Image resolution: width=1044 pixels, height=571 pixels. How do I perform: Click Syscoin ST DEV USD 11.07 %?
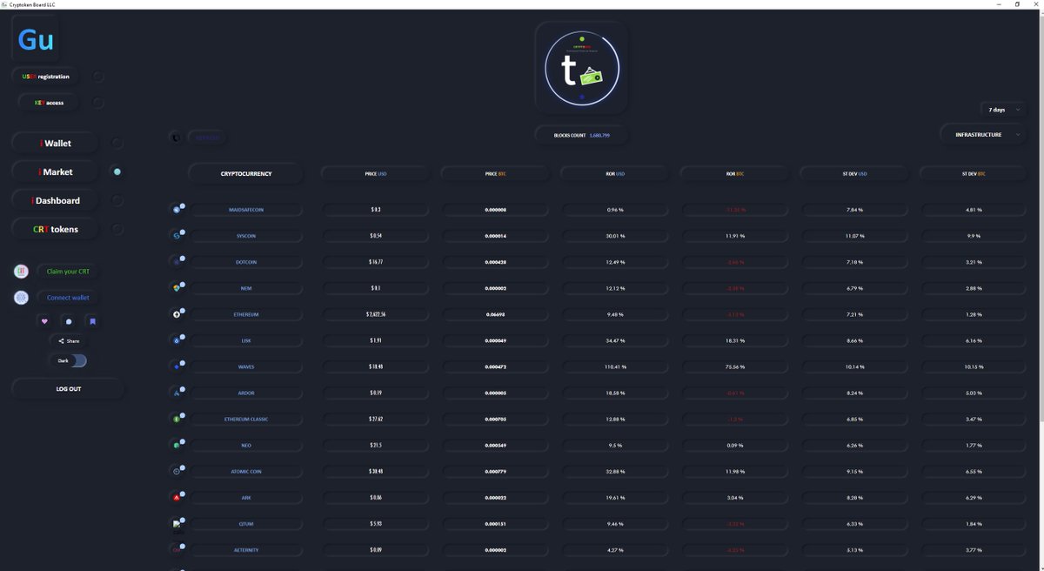click(x=854, y=236)
